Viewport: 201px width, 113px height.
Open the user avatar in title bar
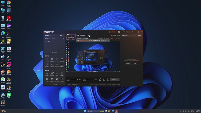point(119,32)
